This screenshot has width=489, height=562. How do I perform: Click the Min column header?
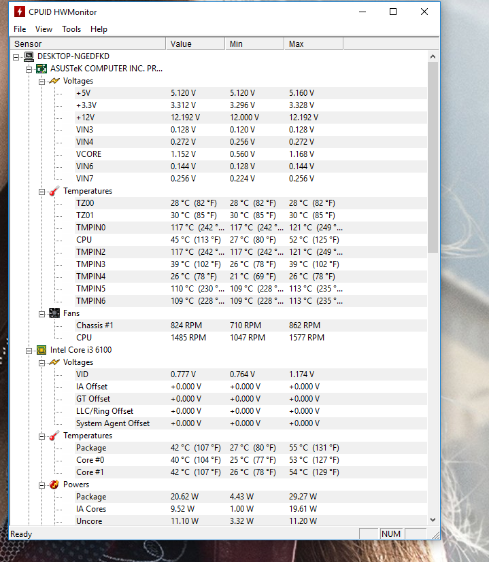255,43
